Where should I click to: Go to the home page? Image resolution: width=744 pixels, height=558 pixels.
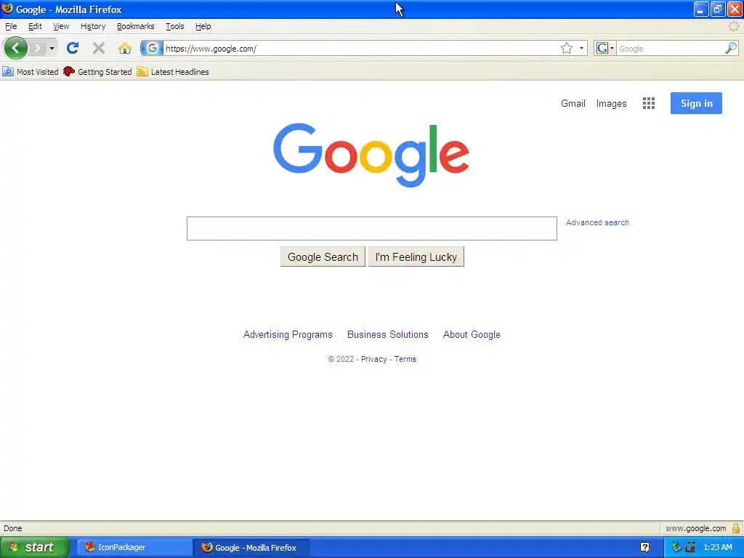click(125, 48)
